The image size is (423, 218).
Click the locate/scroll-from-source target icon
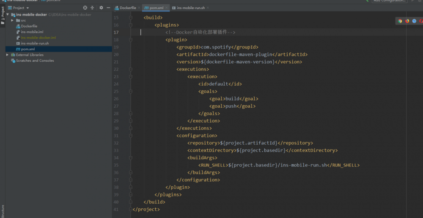click(x=85, y=8)
